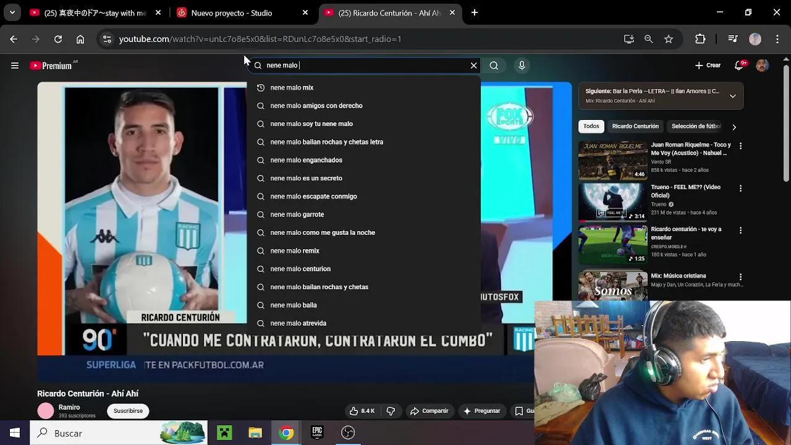This screenshot has height=445, width=791.
Task: Click the Compartir share button
Action: [x=429, y=411]
